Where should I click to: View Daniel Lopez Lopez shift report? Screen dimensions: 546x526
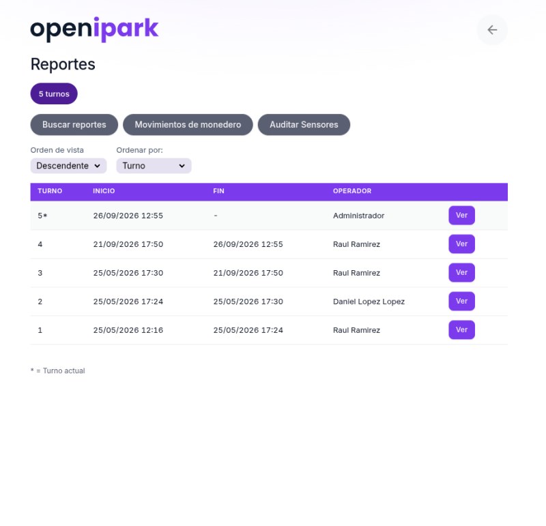(461, 301)
